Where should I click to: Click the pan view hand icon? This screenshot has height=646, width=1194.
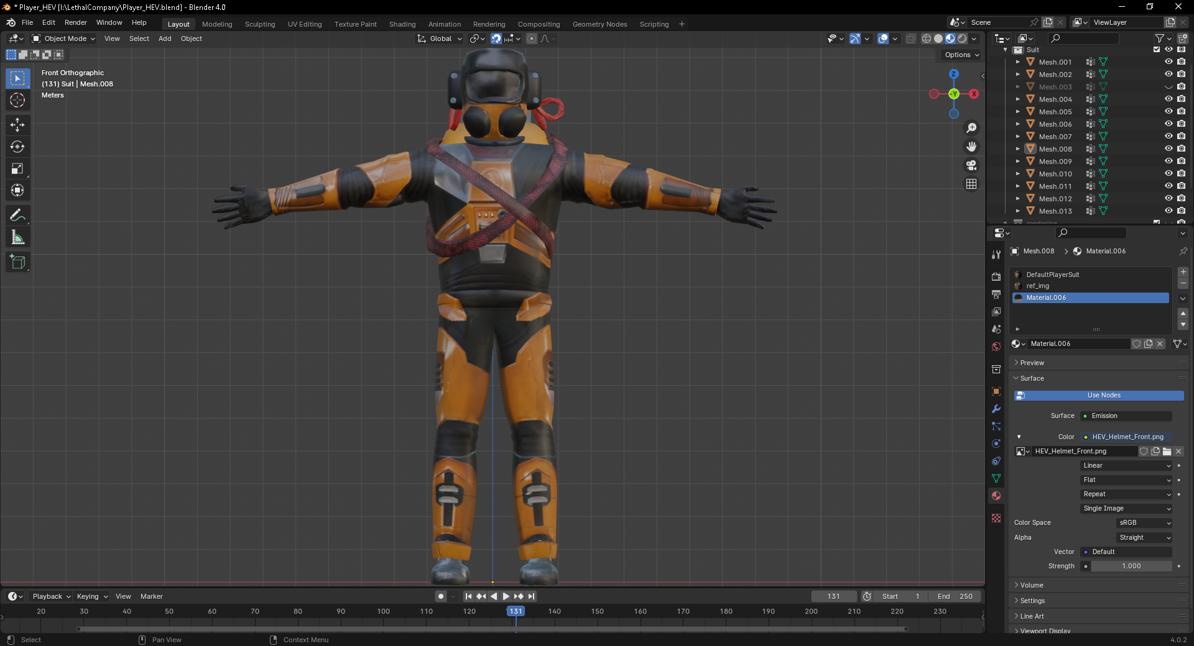pyautogui.click(x=971, y=147)
